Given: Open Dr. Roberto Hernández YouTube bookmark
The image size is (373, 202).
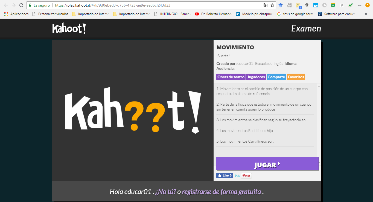Looking at the screenshot, I should 214,14.
